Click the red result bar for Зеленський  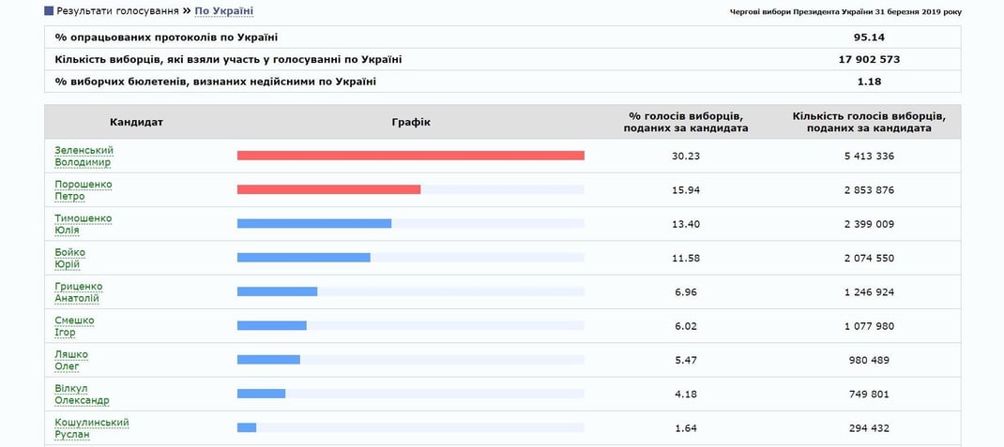pyautogui.click(x=410, y=156)
